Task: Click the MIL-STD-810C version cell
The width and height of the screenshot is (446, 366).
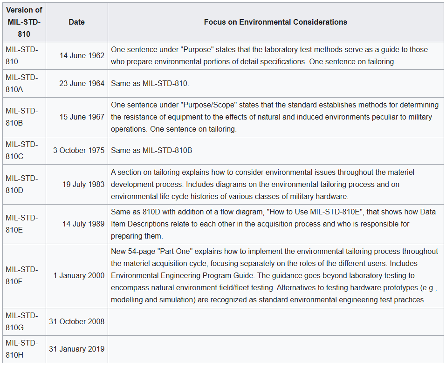Action: pyautogui.click(x=24, y=151)
